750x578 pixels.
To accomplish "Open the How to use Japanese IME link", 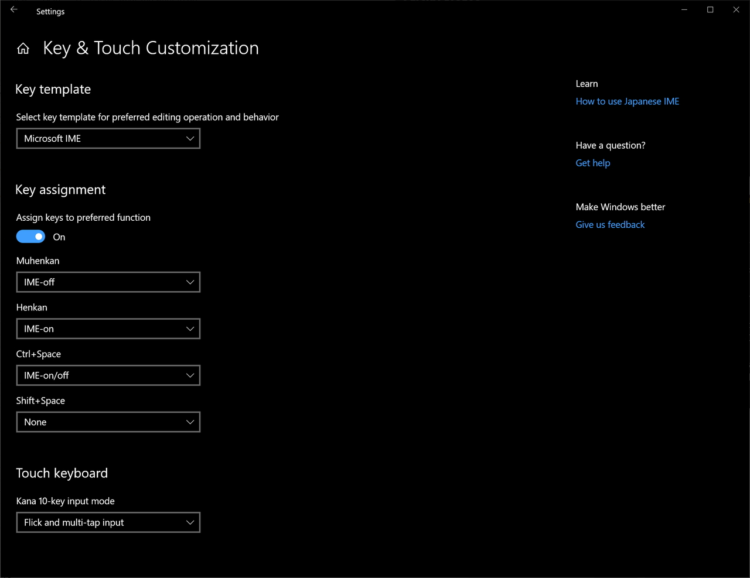I will (627, 101).
